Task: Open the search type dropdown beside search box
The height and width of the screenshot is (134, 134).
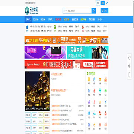Action: coord(65,11)
